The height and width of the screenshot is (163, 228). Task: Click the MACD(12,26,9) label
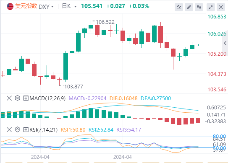47,98
